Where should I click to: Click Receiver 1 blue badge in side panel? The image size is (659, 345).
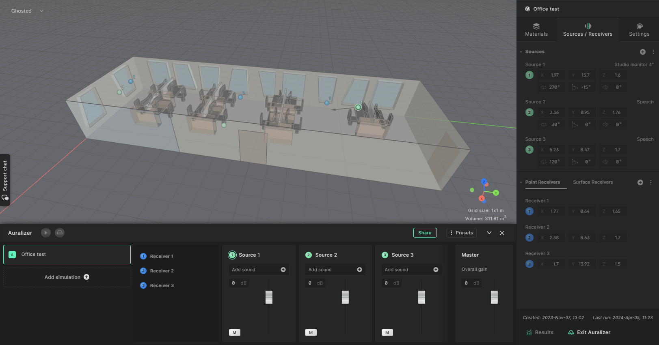pyautogui.click(x=529, y=211)
